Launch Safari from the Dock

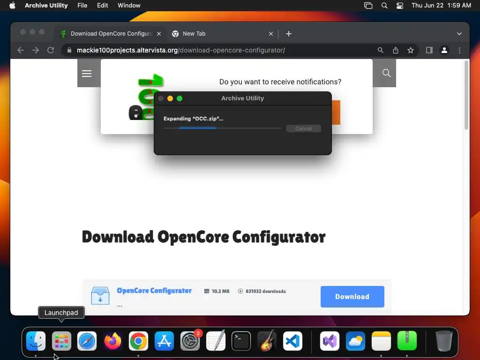point(87,341)
